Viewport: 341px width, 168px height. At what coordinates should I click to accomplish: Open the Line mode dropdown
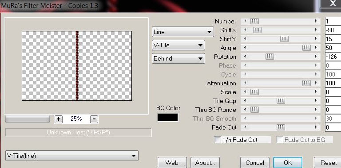pyautogui.click(x=182, y=32)
